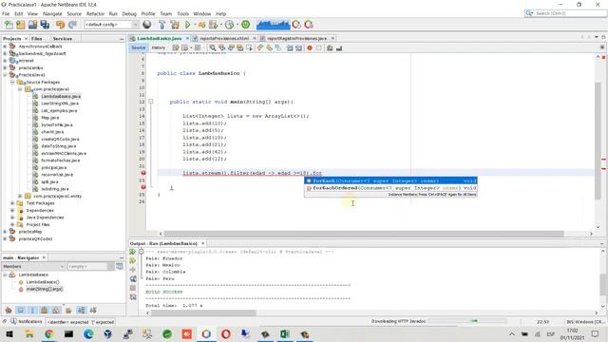
Task: Click the Stop icon in Output panel
Action: tap(133, 288)
